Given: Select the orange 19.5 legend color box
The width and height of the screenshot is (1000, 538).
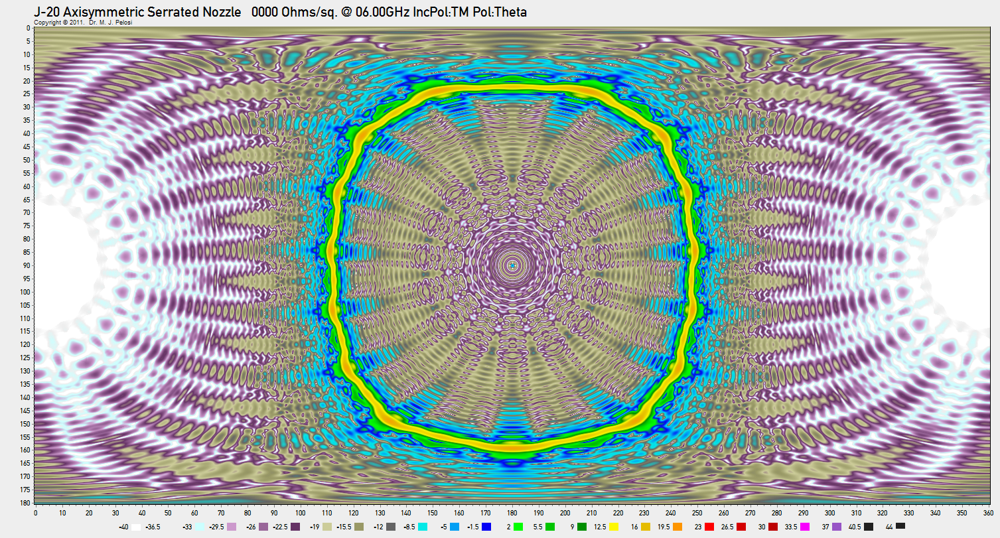Looking at the screenshot, I should coord(679,526).
